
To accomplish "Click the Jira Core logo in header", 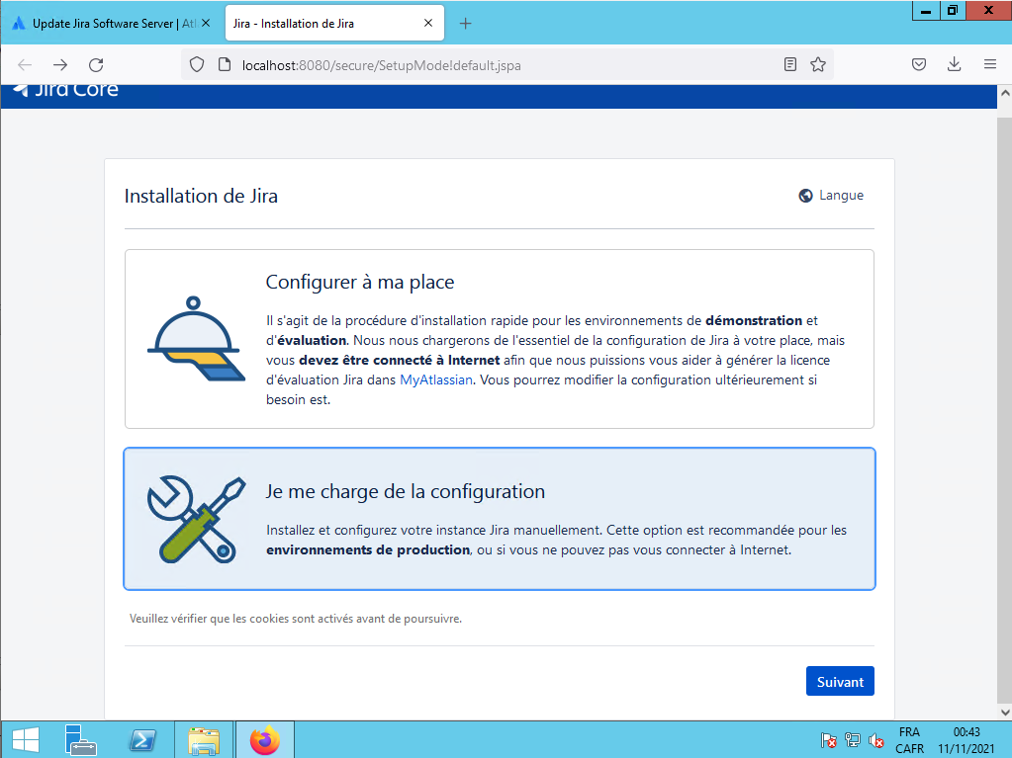I will [66, 90].
